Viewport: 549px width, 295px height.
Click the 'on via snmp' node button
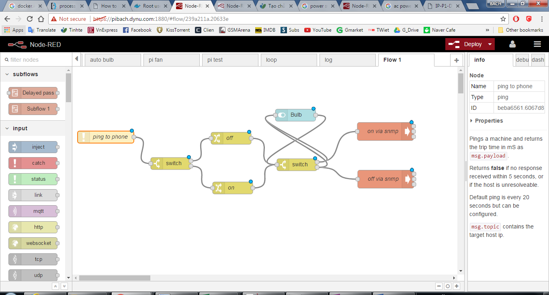click(x=408, y=131)
